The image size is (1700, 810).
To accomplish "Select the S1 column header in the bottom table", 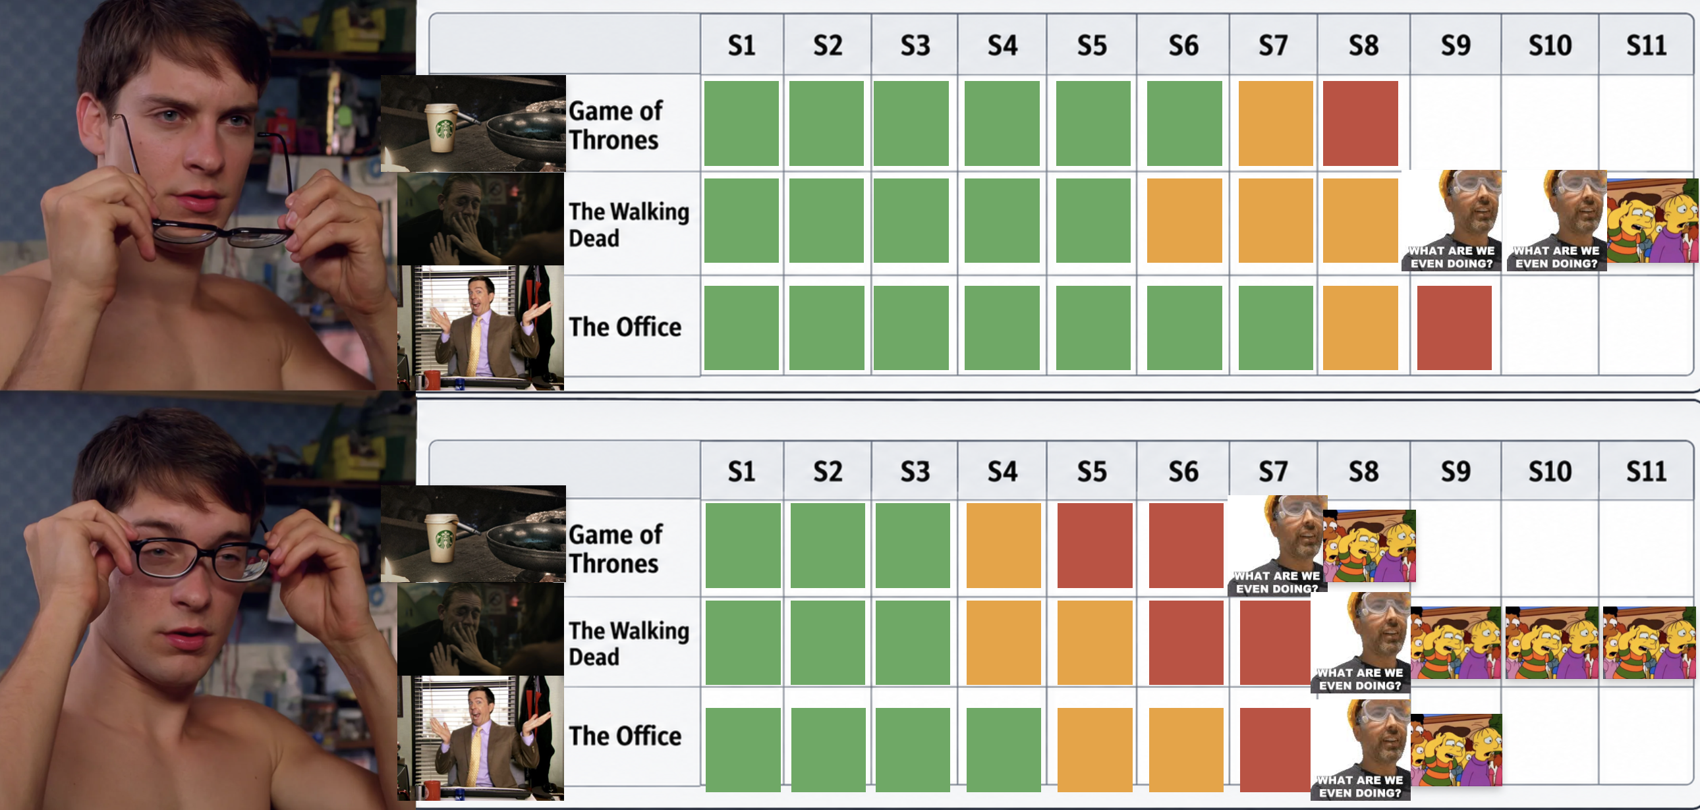I will (x=742, y=471).
